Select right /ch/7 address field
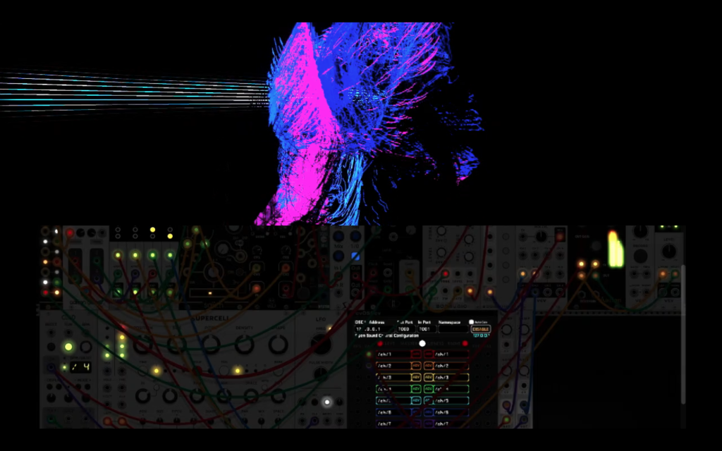 pos(452,424)
